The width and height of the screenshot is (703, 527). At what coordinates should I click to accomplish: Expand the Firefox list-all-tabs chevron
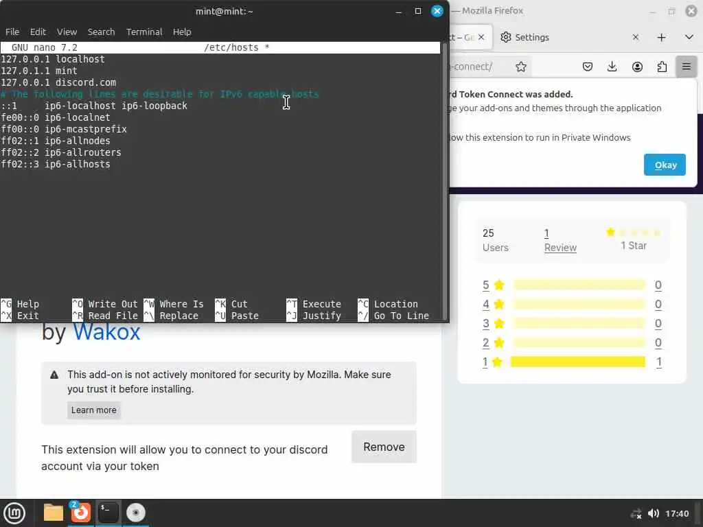[689, 37]
